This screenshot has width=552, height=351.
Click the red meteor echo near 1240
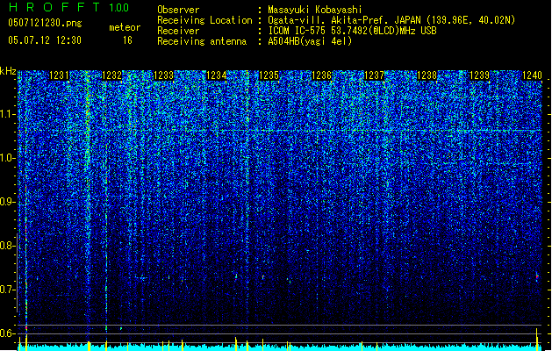tap(537, 276)
